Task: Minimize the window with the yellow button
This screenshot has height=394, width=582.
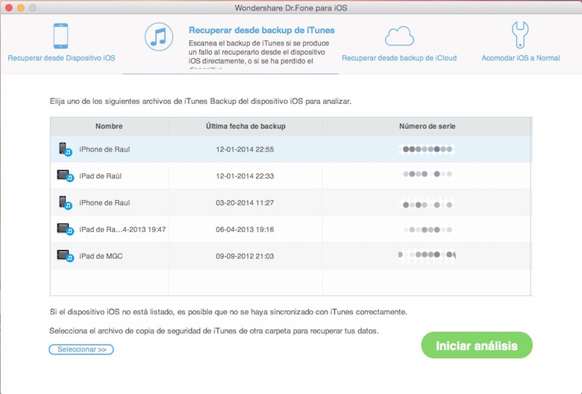Action: [x=21, y=7]
